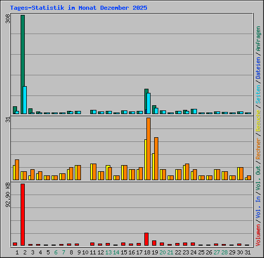Viewport: 264px width, 258px height.
Task: Click the 'Dateien' legend label
Action: [258, 68]
